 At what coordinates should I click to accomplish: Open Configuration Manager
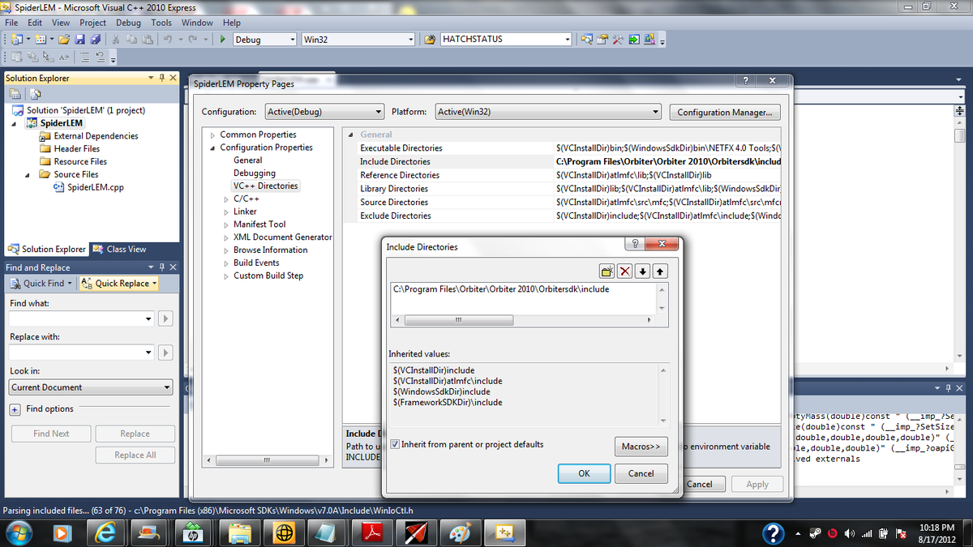pos(724,113)
